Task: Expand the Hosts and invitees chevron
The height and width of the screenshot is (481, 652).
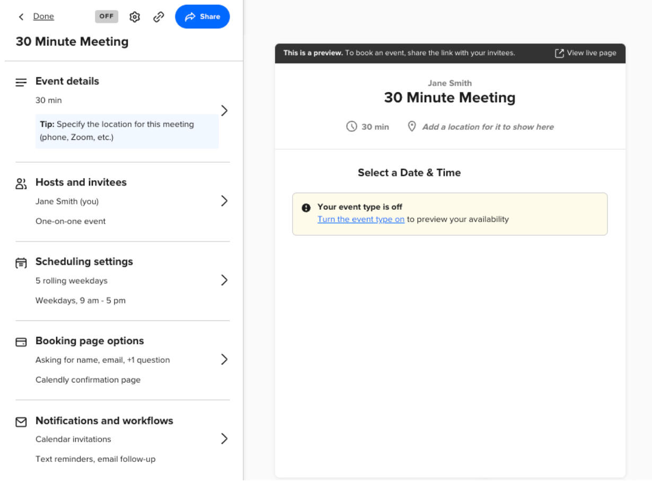Action: (224, 201)
